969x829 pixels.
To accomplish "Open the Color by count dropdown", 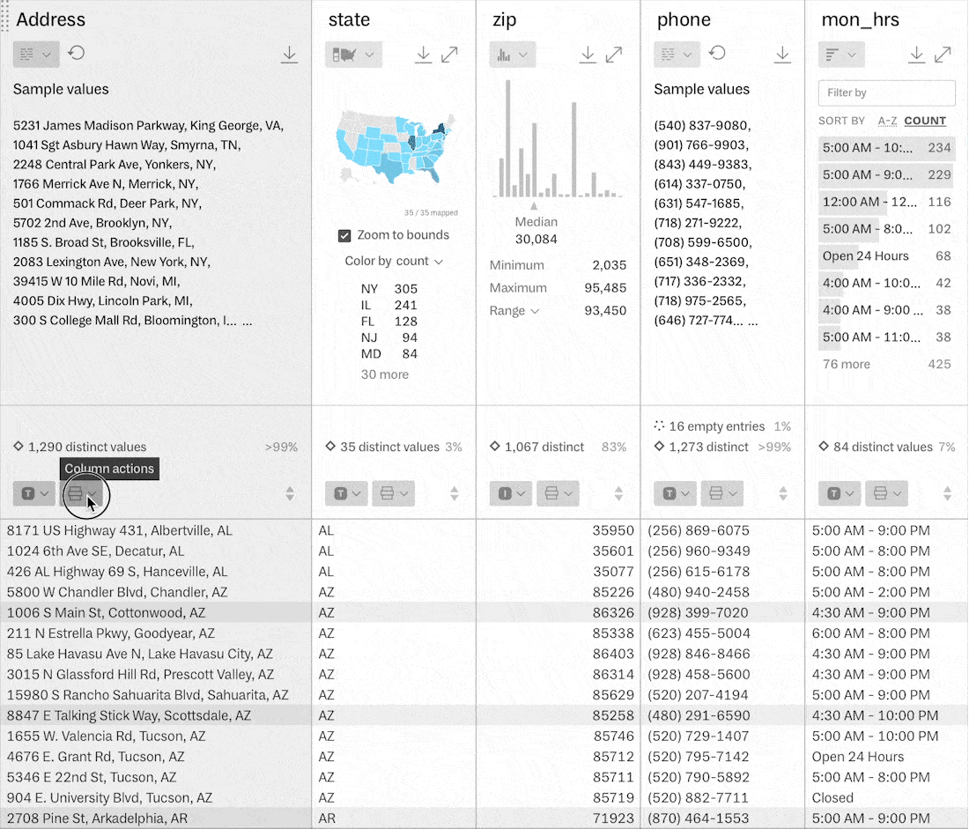I will coord(393,261).
